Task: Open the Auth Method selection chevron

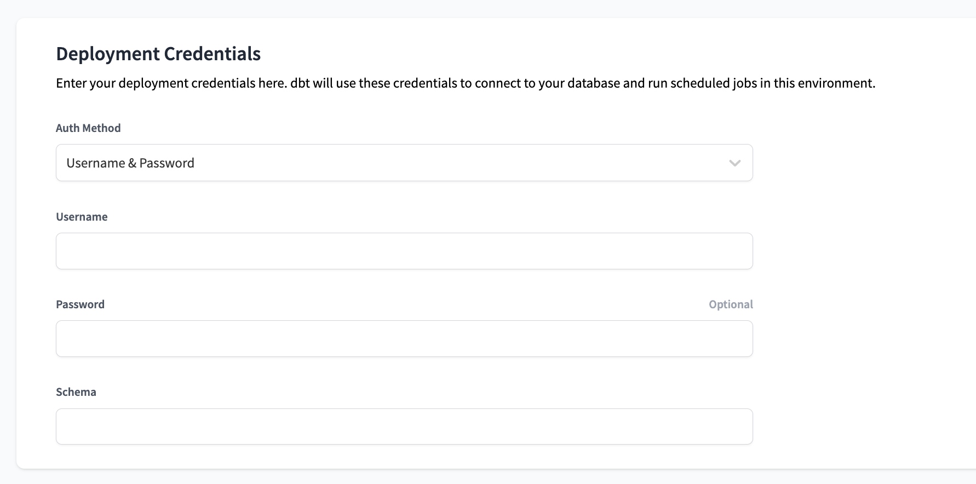Action: [735, 163]
